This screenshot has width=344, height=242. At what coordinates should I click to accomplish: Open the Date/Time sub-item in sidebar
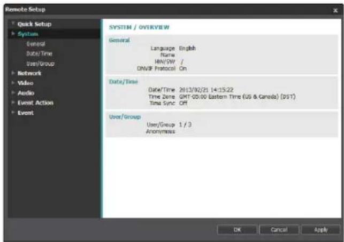coord(39,53)
